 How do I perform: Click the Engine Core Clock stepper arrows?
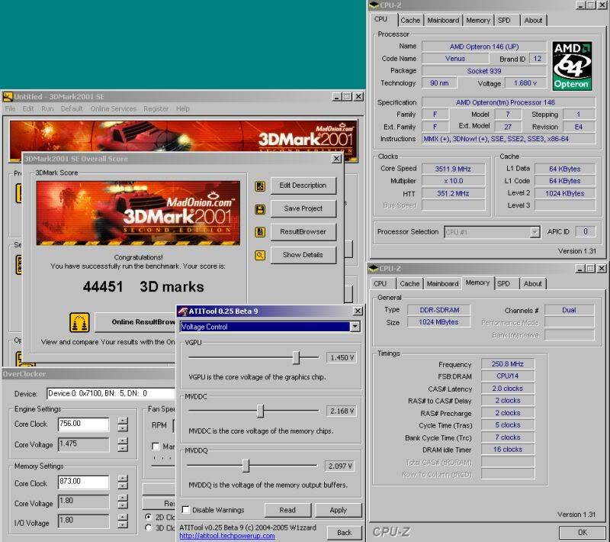coord(123,424)
